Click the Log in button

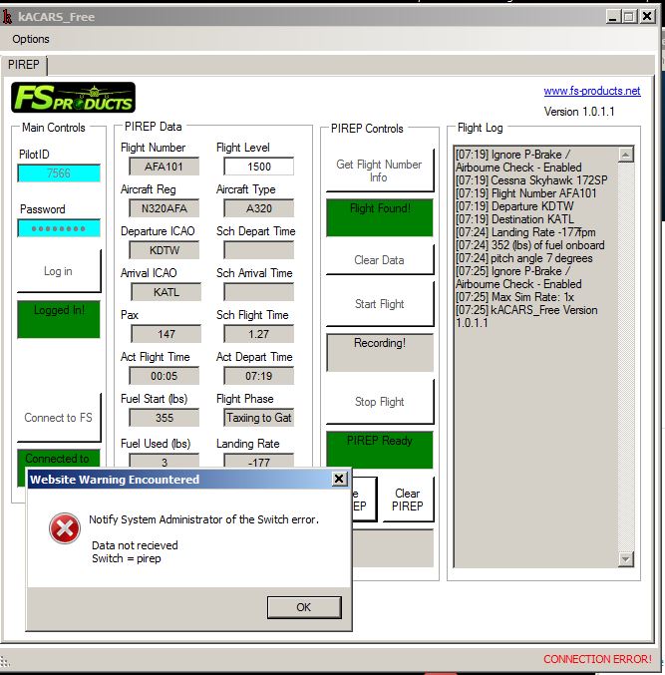pos(59,271)
